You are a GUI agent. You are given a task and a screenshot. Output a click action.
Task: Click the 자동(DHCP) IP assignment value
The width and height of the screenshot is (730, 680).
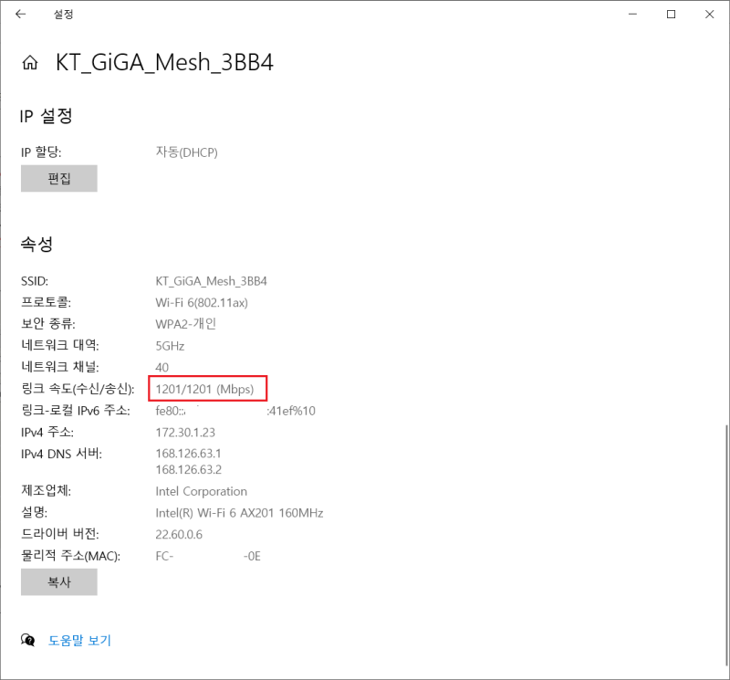(186, 152)
